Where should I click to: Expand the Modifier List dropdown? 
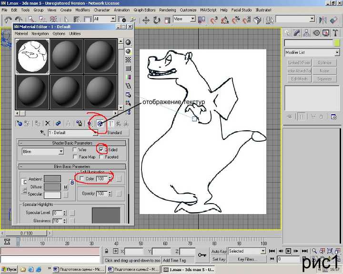pyautogui.click(x=337, y=52)
